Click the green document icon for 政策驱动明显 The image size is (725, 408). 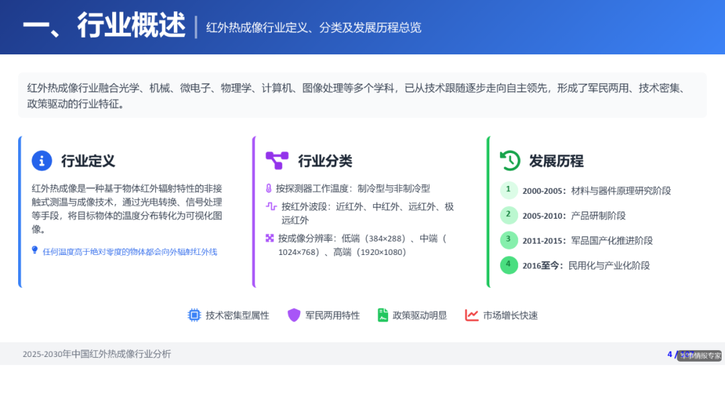tap(383, 315)
